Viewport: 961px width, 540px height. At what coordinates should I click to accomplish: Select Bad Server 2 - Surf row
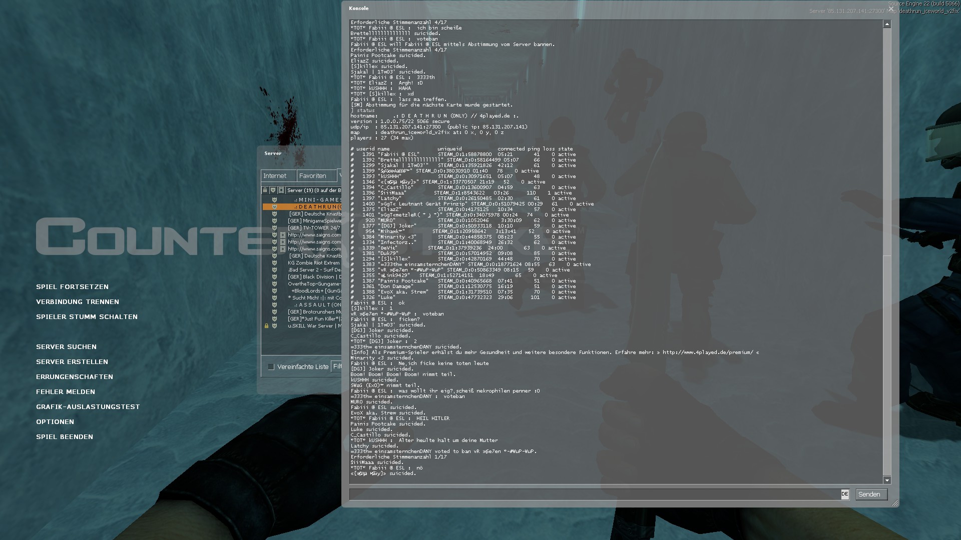(x=302, y=270)
